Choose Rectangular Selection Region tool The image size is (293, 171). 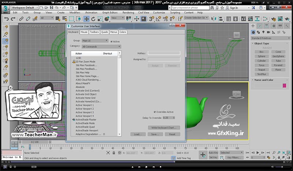click(x=71, y=19)
